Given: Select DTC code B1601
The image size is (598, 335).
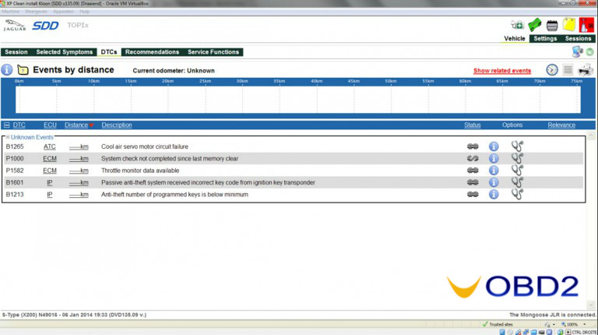Looking at the screenshot, I should point(15,182).
